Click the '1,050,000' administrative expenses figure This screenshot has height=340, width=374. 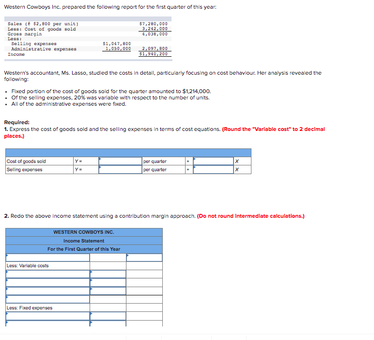[x=118, y=49]
